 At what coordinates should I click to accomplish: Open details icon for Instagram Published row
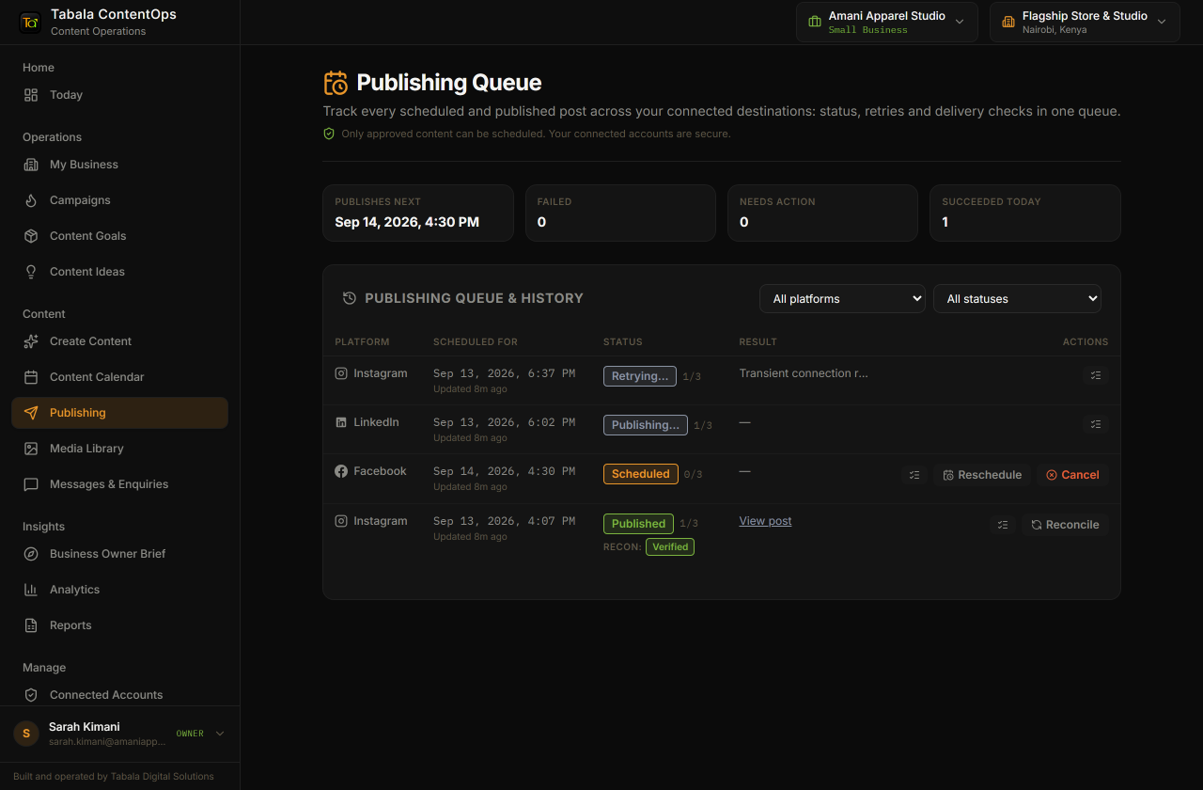click(1003, 525)
